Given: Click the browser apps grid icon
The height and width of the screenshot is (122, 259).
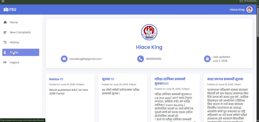Looking at the screenshot, I should (x=3, y=1).
